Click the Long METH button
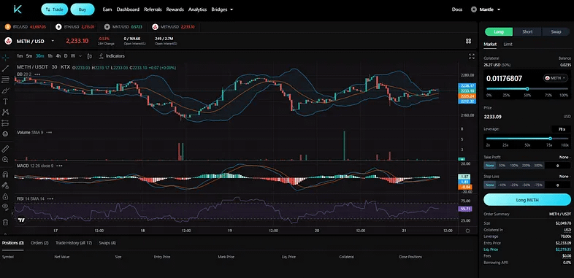The width and height of the screenshot is (574, 278). pos(527,200)
